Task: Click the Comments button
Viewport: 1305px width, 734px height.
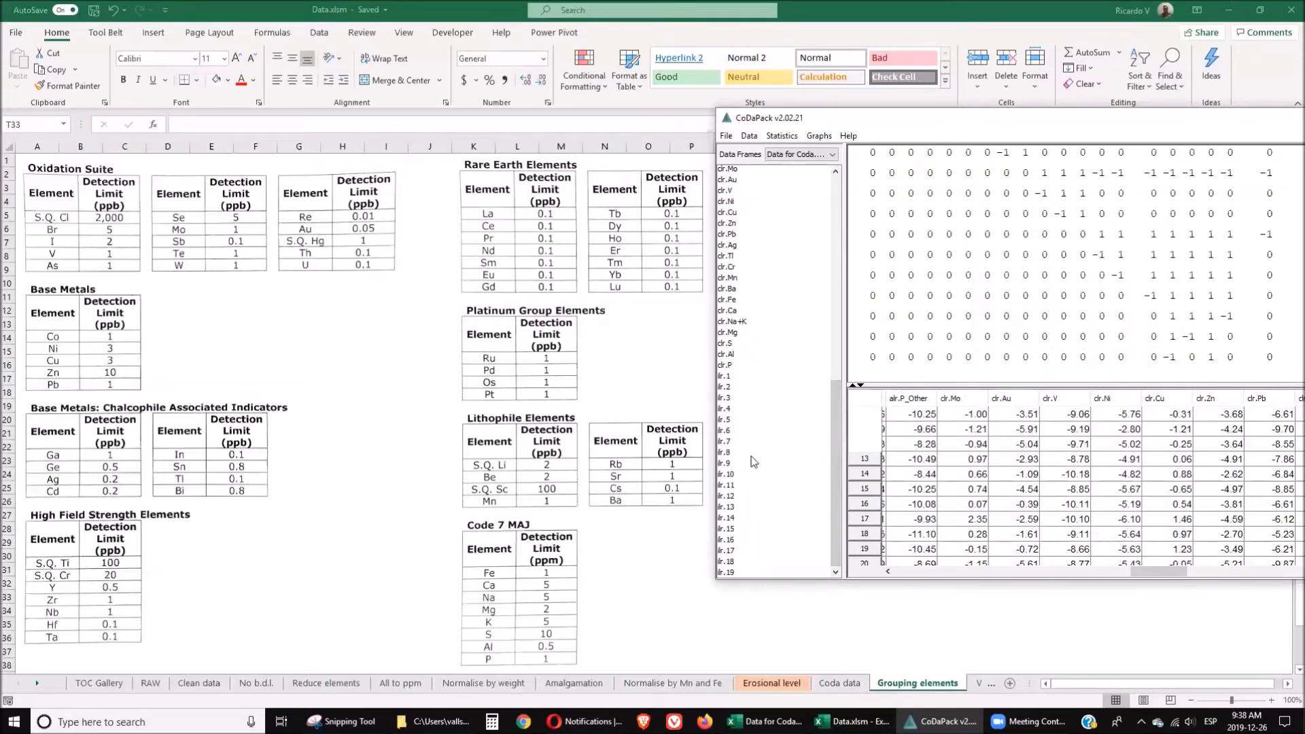Action: click(x=1264, y=33)
